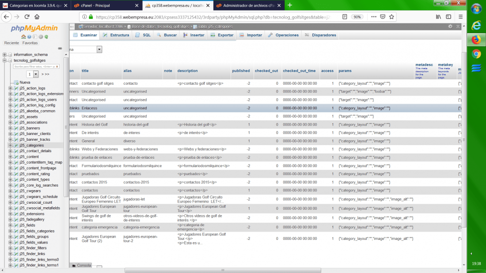Image resolution: width=486 pixels, height=273 pixels.
Task: Open j25_finder_links table in tree
Action: point(32,254)
